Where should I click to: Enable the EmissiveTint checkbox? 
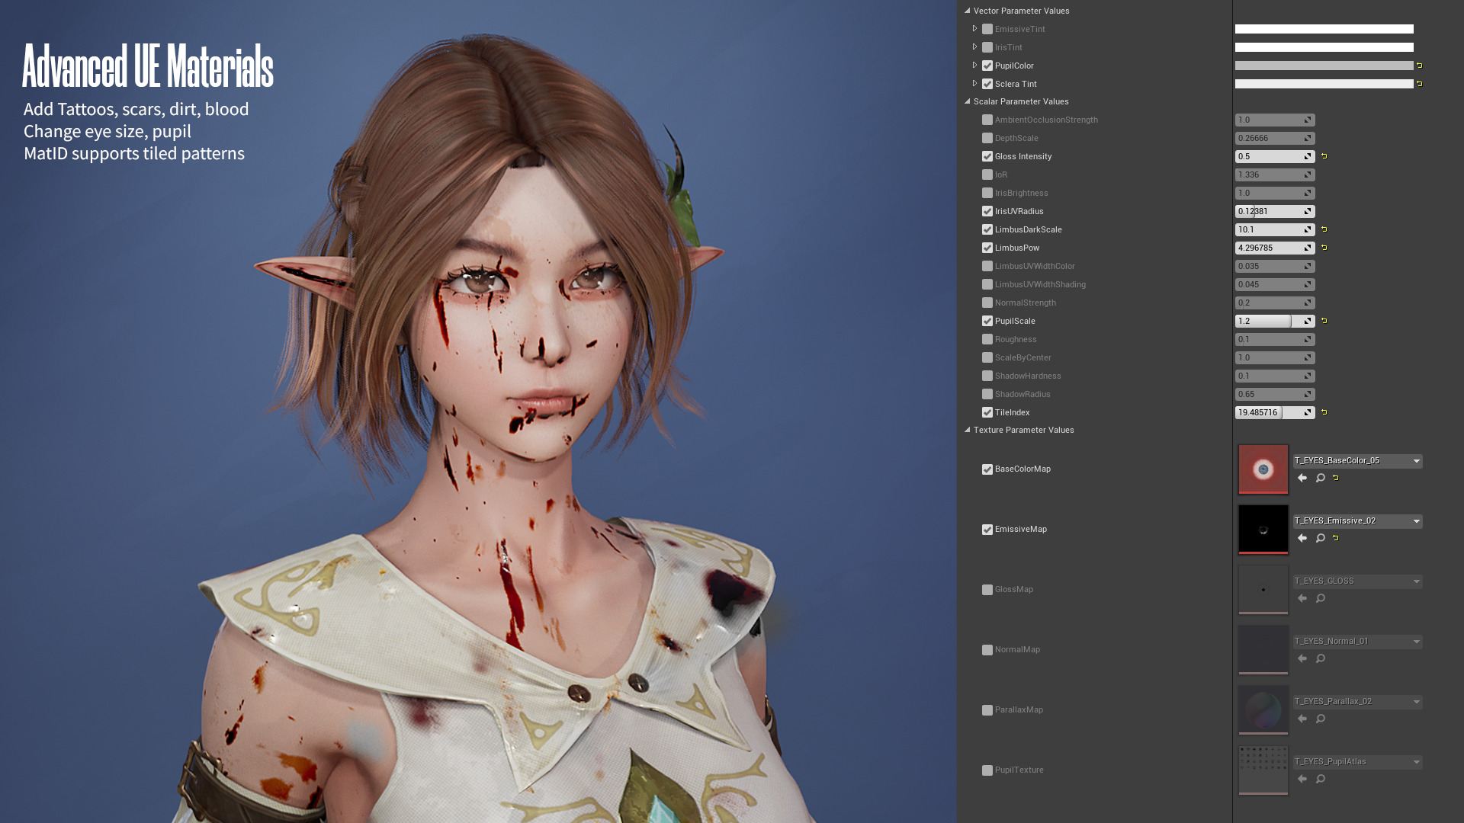tap(987, 29)
